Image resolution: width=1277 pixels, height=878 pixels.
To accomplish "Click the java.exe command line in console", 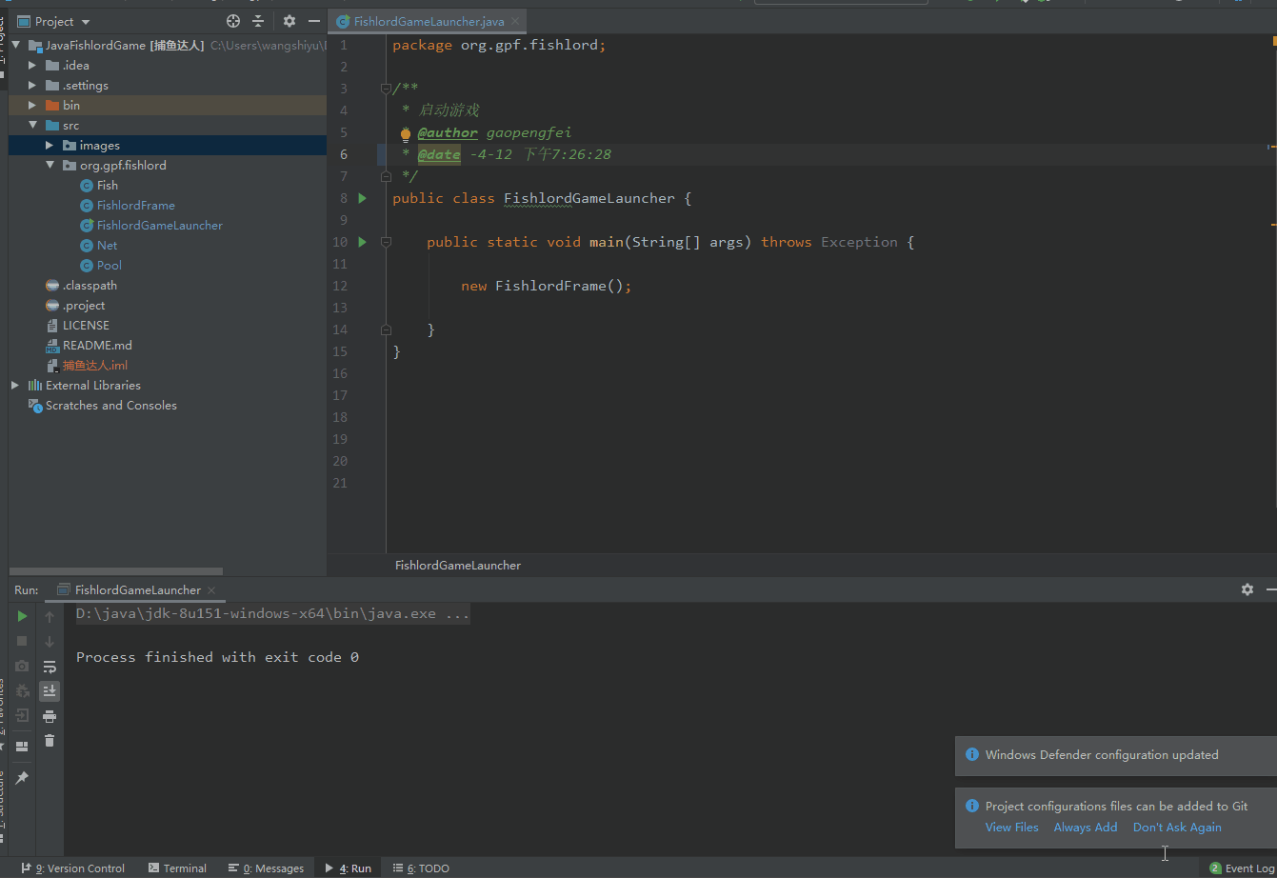I will tap(272, 613).
